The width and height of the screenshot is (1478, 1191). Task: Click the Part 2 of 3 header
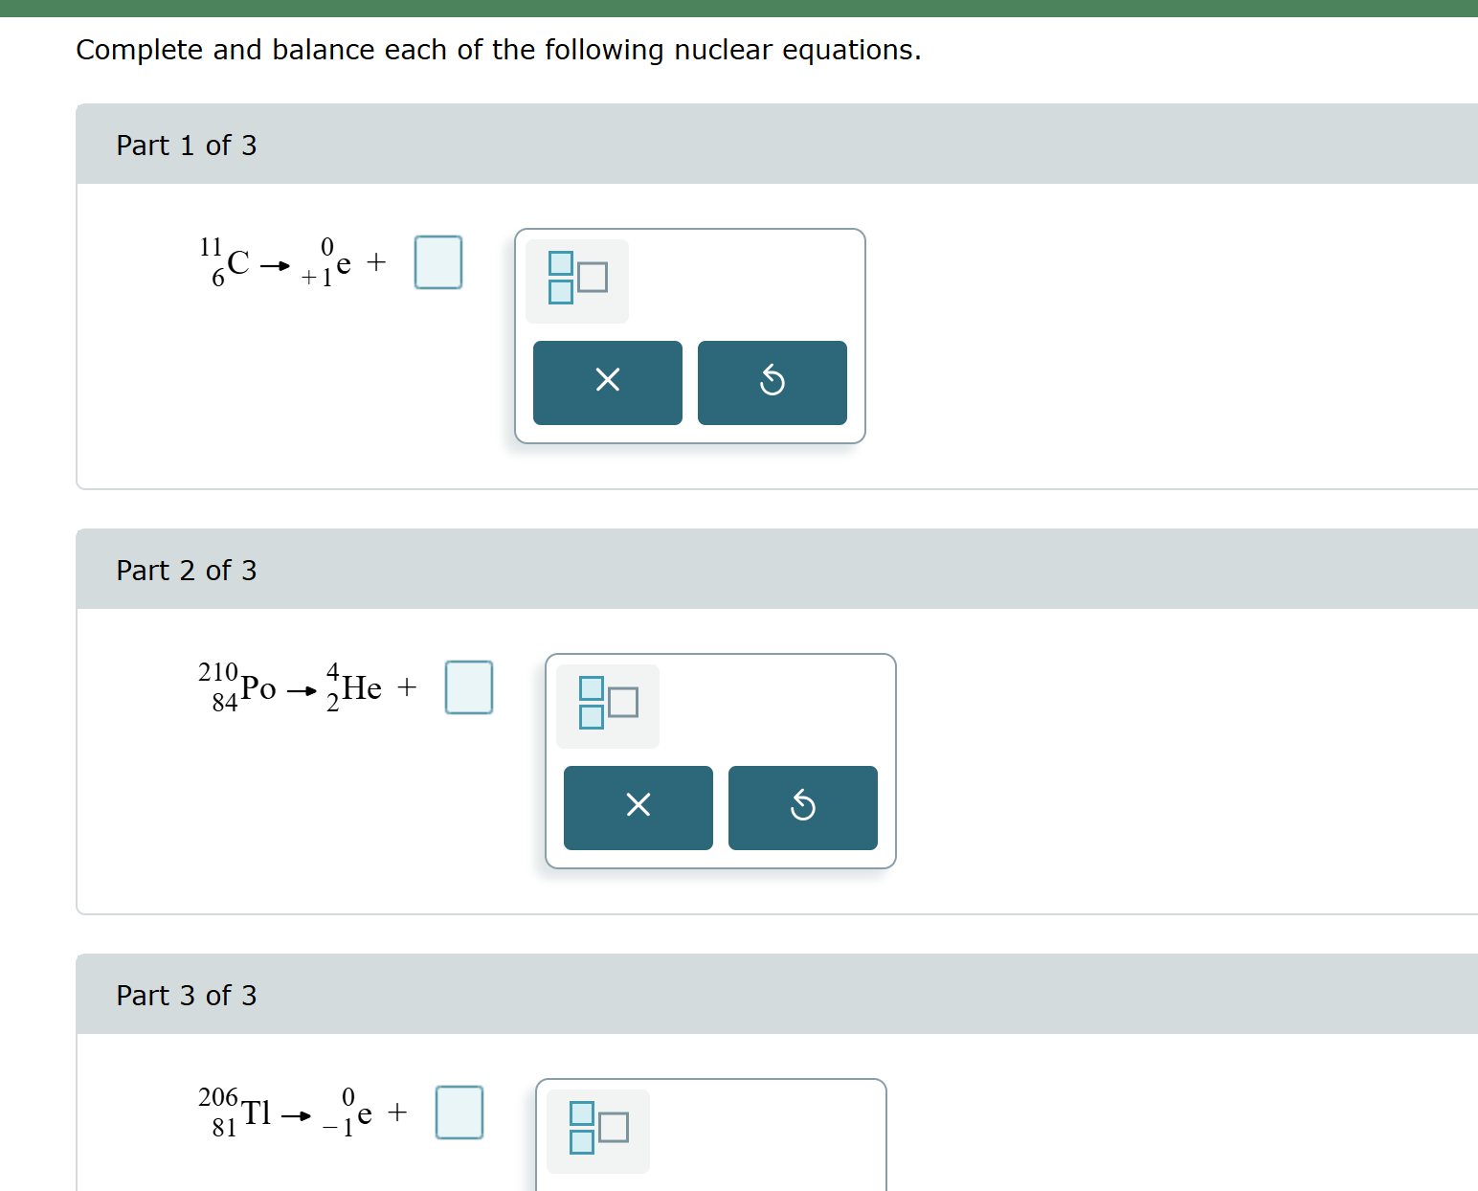click(187, 570)
